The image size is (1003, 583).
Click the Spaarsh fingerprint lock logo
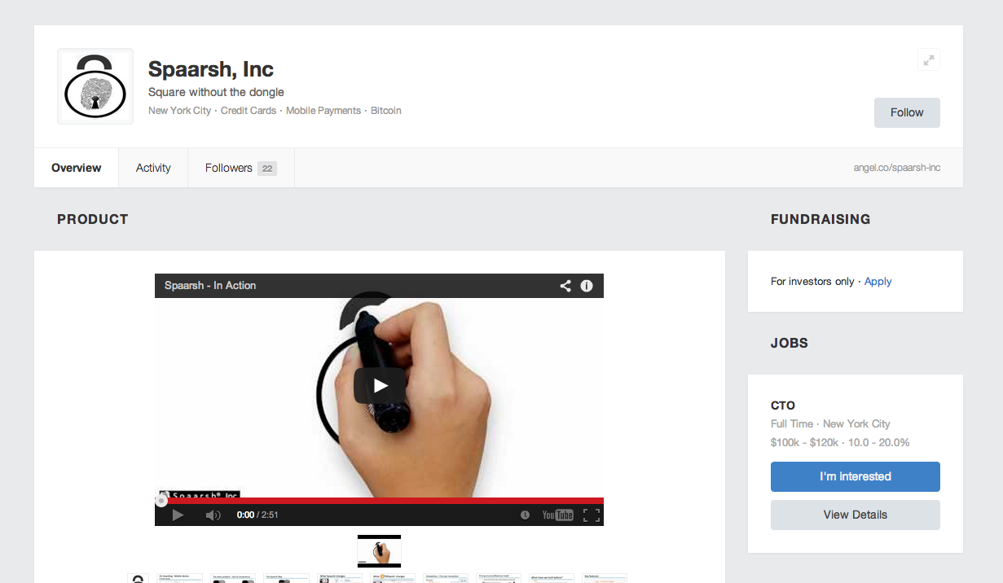(95, 86)
